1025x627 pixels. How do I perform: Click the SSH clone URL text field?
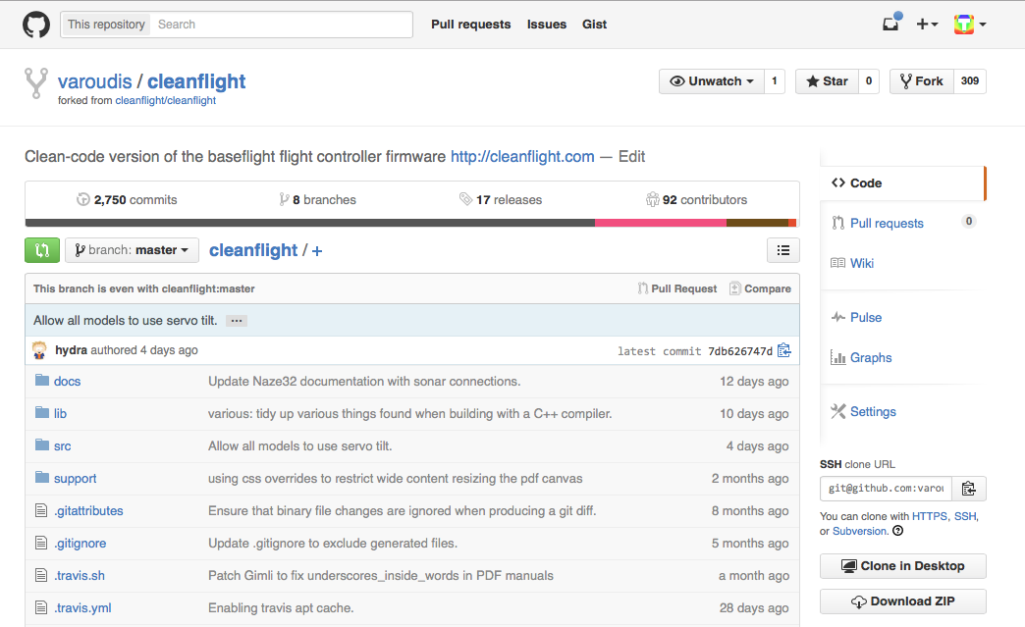887,489
